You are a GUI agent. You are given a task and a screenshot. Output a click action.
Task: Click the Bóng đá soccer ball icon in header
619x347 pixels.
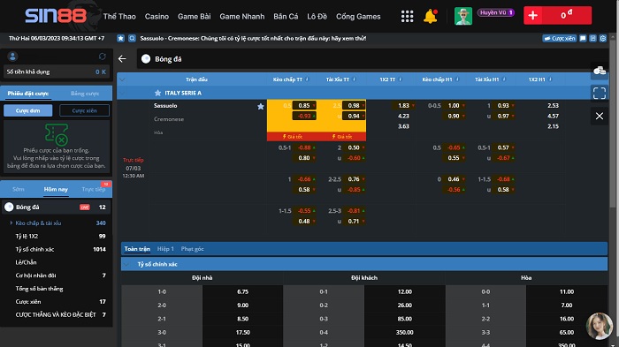tap(146, 59)
